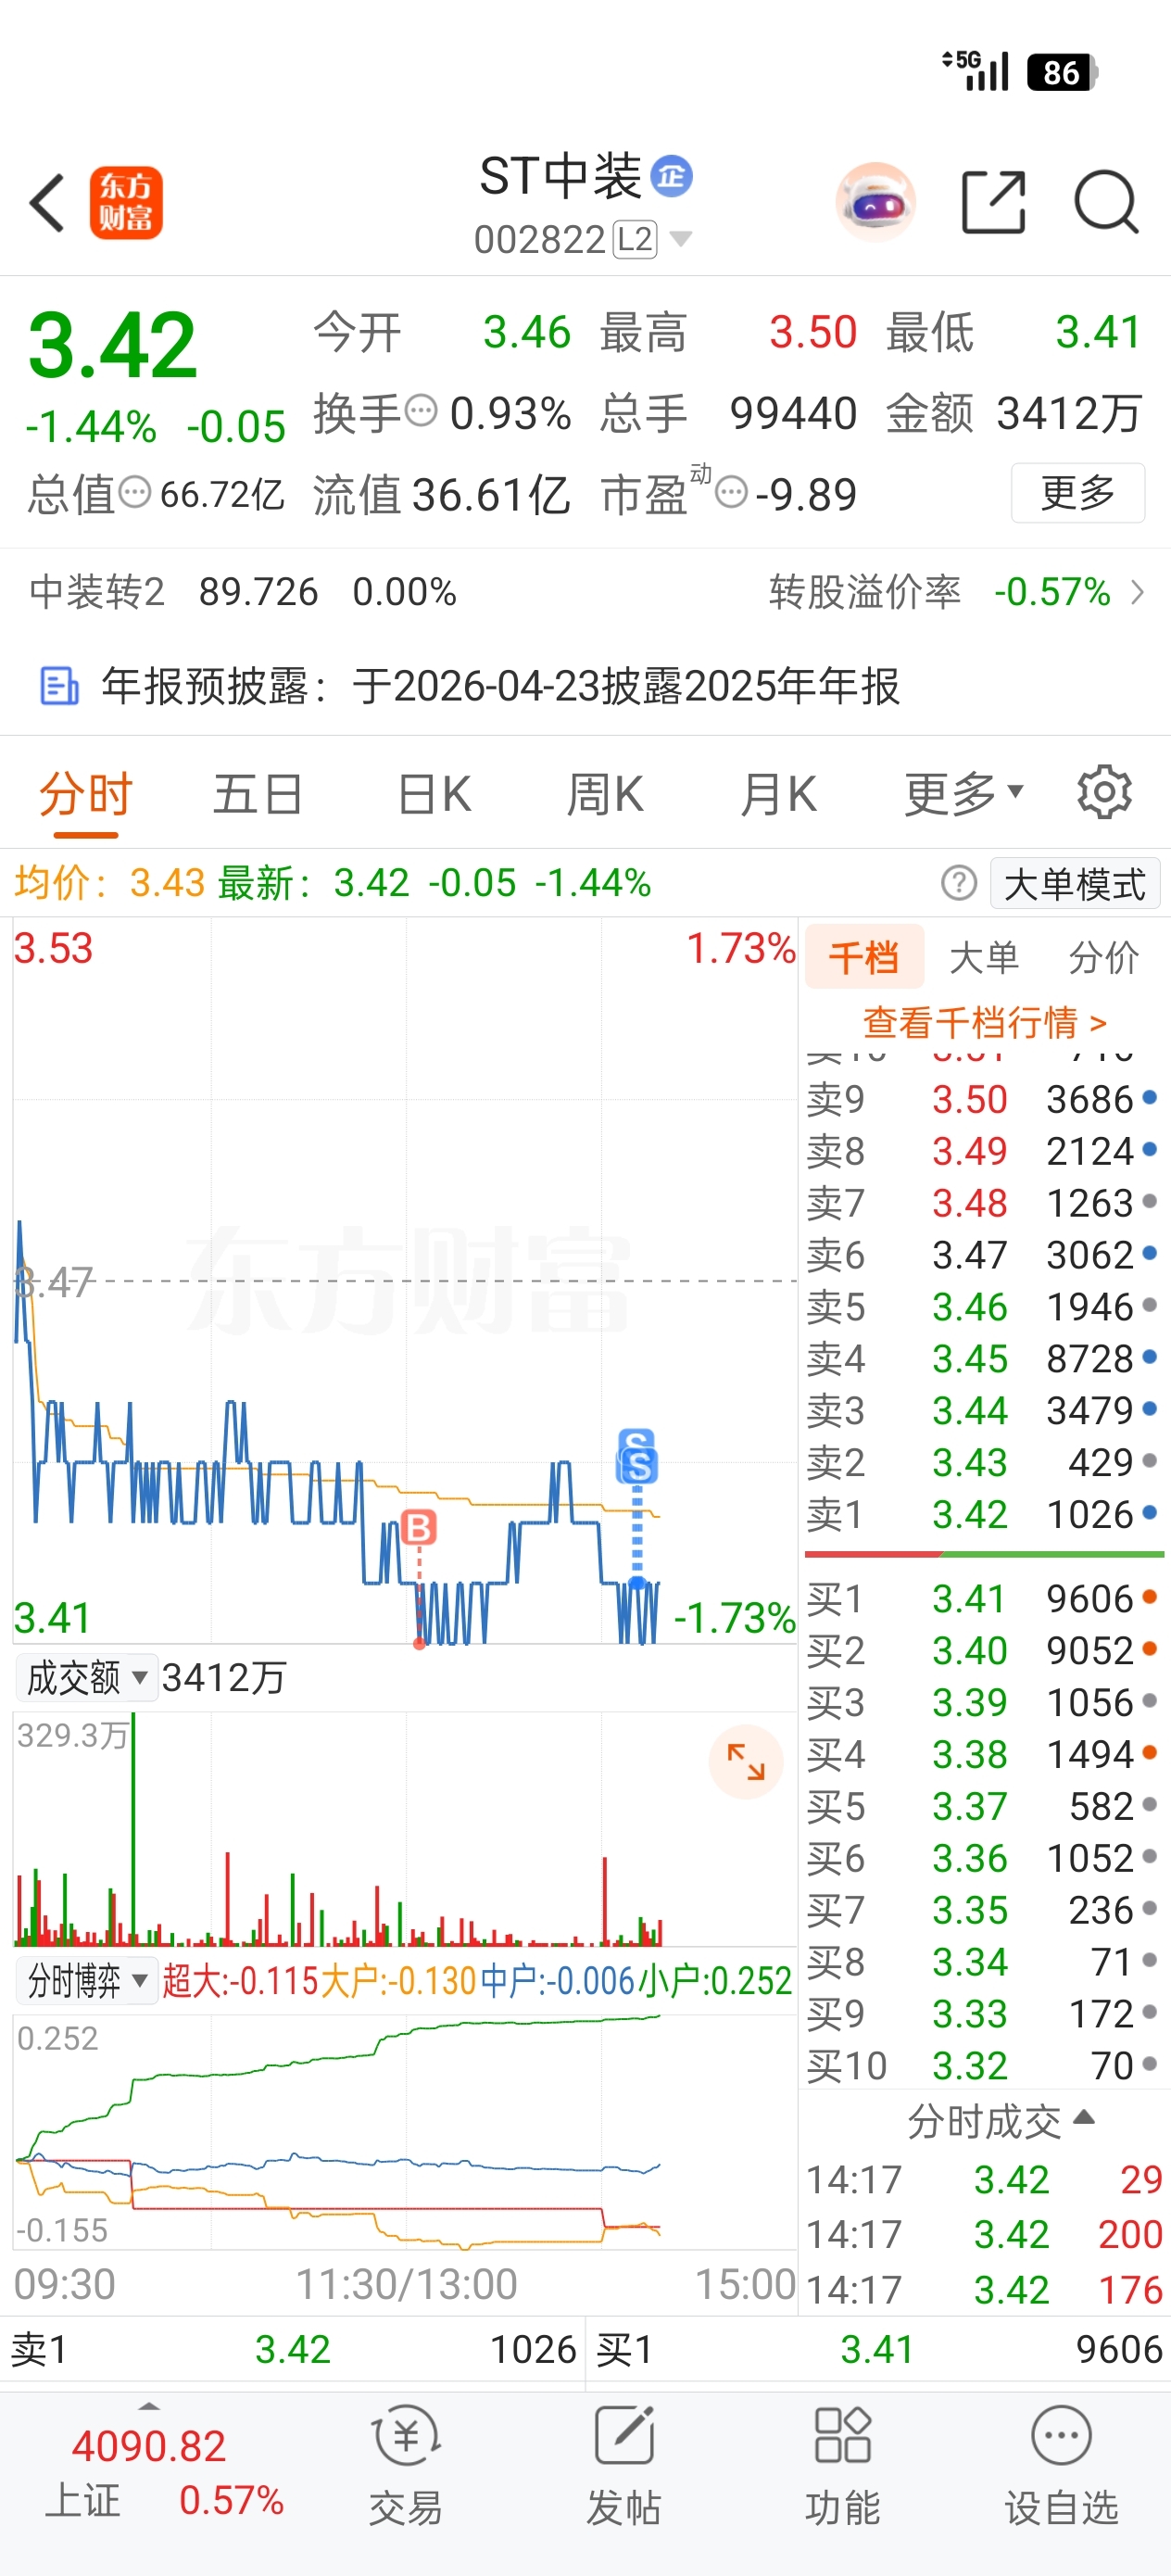Viewport: 1171px width, 2576px height.
Task: Tap the bottom bar 买1 3.41 quote
Action: (x=879, y=2349)
